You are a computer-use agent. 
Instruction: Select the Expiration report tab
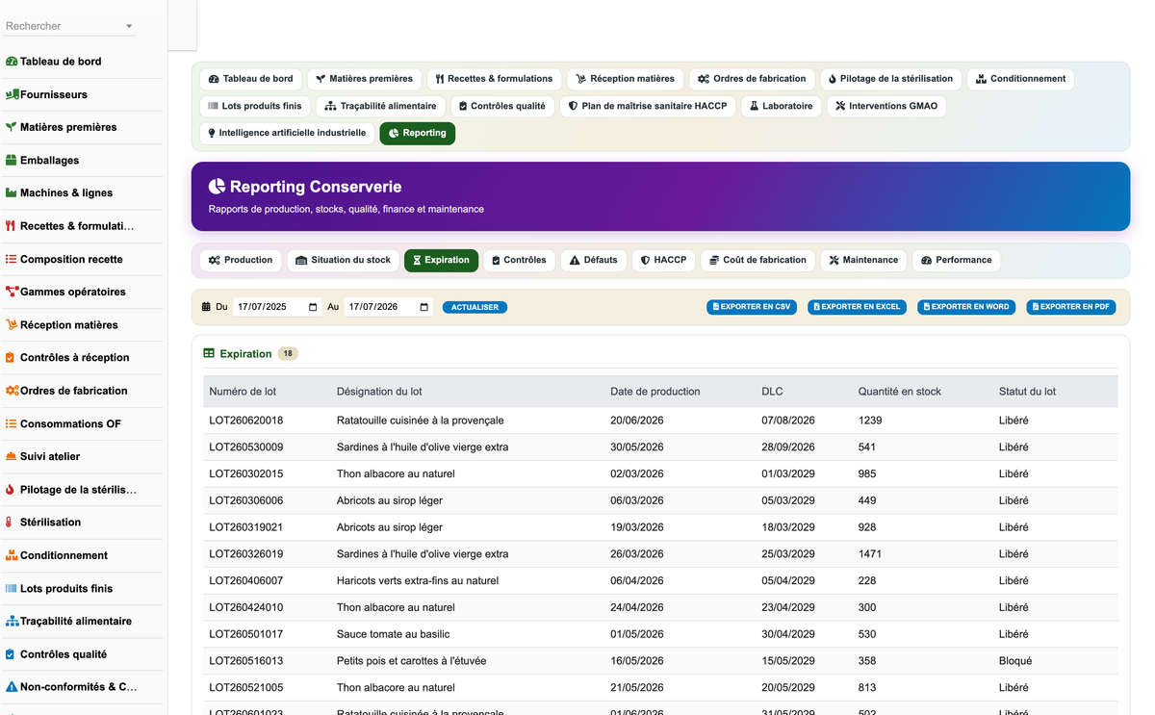point(442,260)
